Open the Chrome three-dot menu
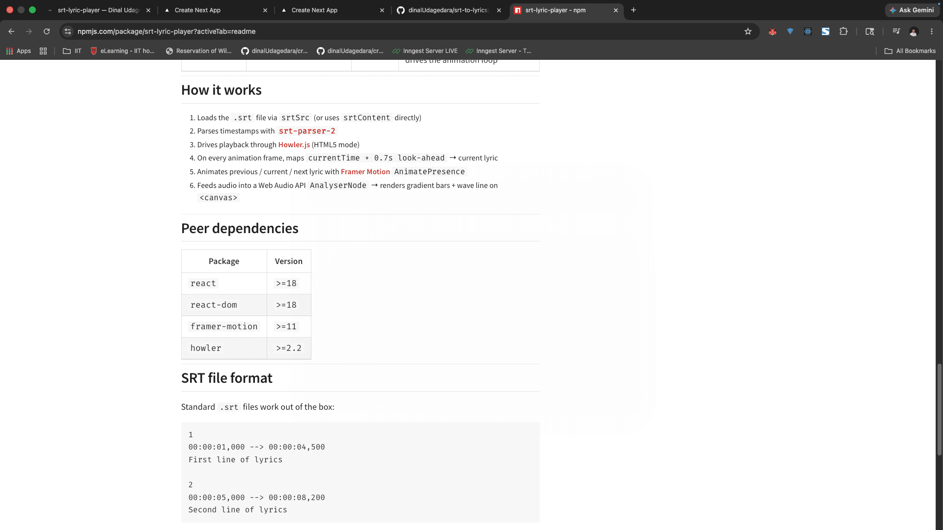943x530 pixels. (x=932, y=31)
